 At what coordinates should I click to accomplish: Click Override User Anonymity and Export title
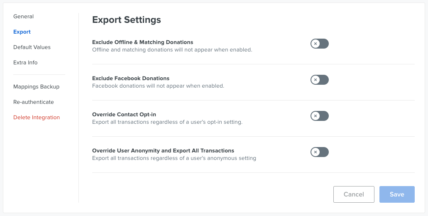[163, 151]
